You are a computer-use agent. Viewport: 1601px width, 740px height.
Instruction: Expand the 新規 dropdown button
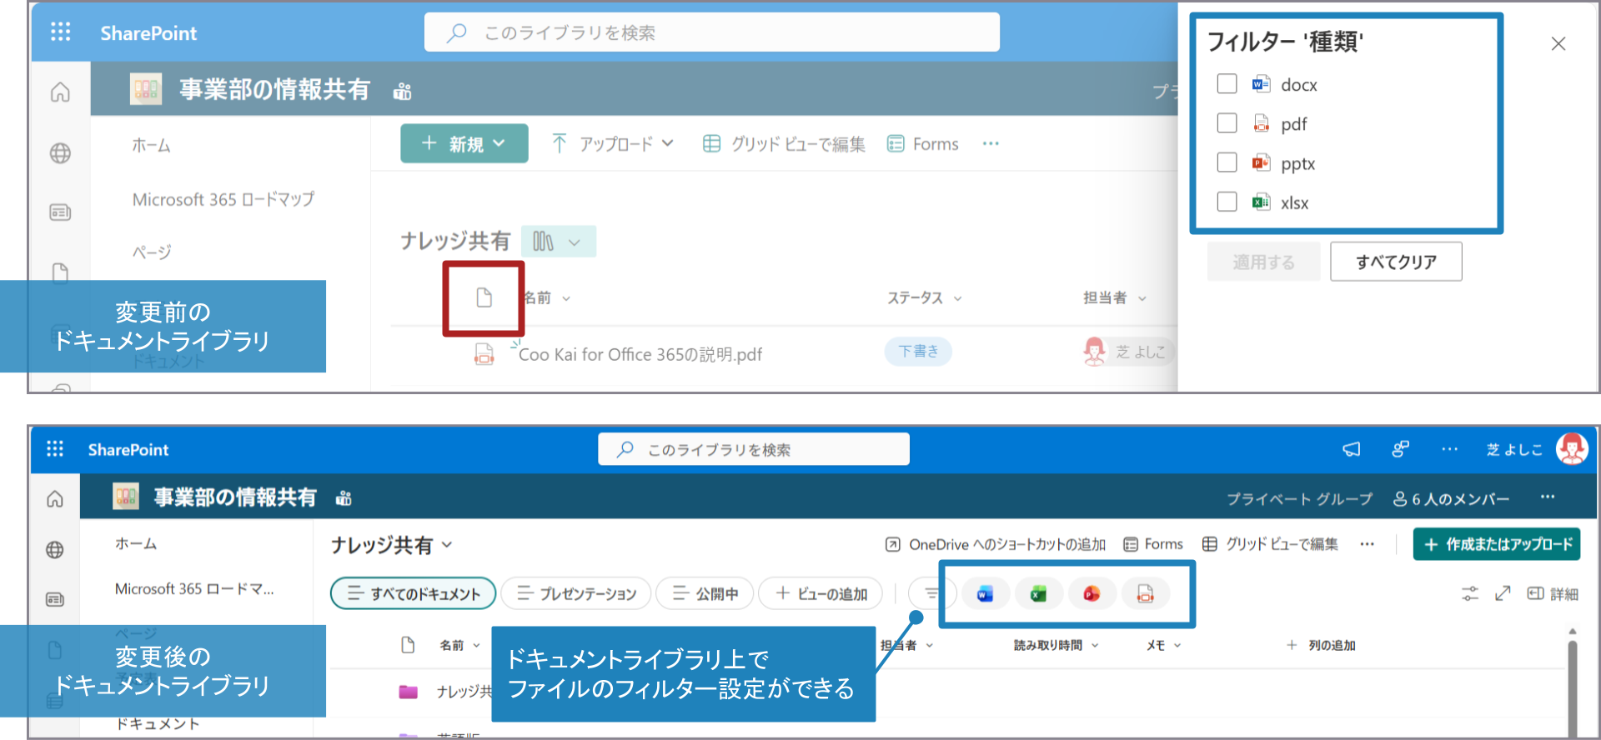point(464,143)
